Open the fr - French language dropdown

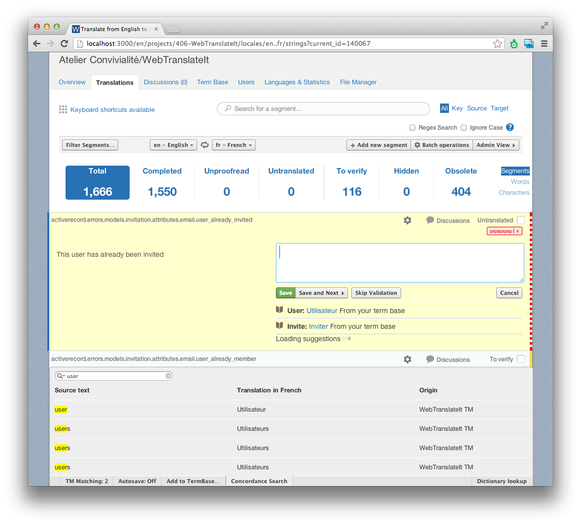(x=234, y=145)
